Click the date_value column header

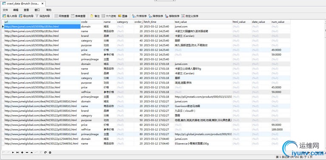[261, 22]
